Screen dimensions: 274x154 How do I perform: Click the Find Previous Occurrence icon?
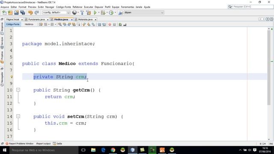tap(65, 25)
